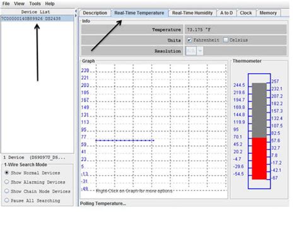Click the 1 Device adapter status text
The height and width of the screenshot is (227, 299).
[x=34, y=158]
